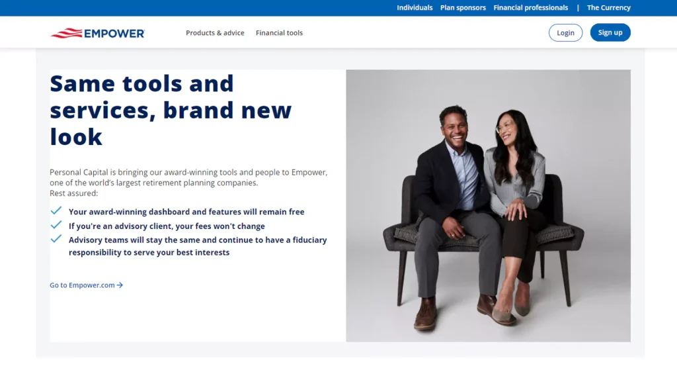Visit The Currency link
Image resolution: width=677 pixels, height=370 pixels.
pos(608,8)
